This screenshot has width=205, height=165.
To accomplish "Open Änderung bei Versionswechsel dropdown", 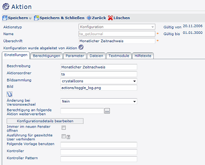I will 99,101.
